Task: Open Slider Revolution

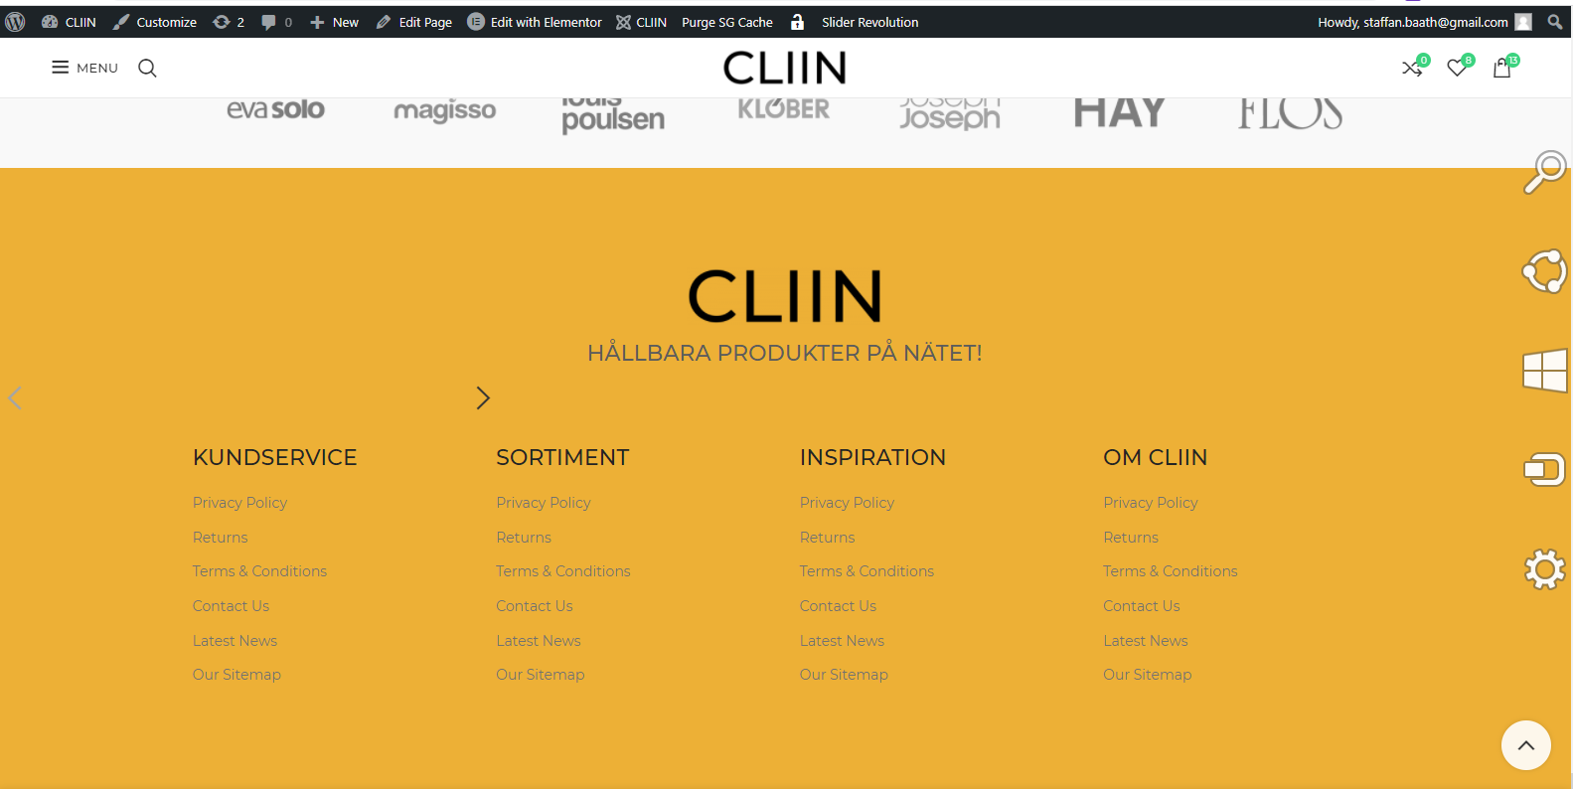Action: (869, 22)
